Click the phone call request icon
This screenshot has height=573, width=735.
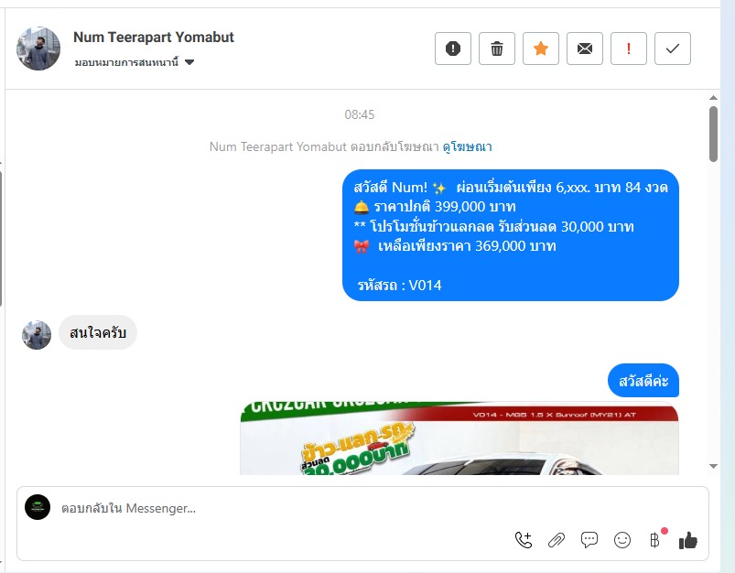coord(524,540)
